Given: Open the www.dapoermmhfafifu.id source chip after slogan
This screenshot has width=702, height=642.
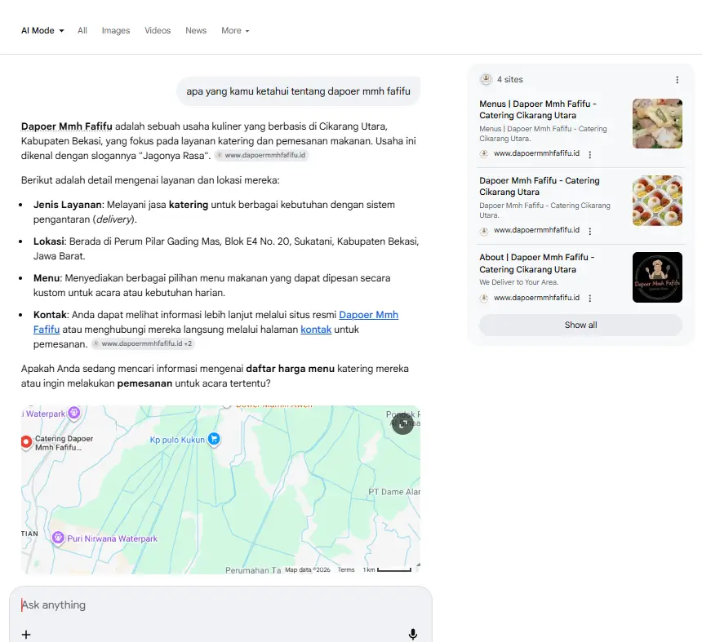Looking at the screenshot, I should point(261,155).
